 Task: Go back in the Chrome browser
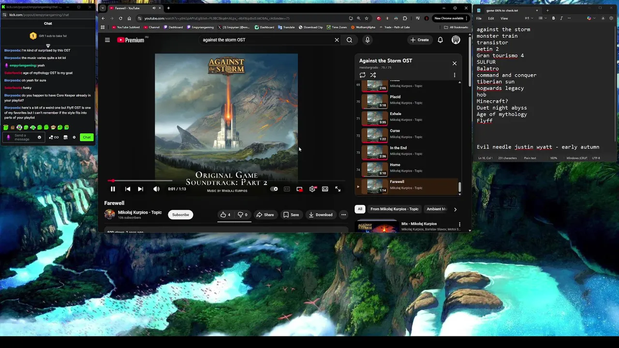103,18
